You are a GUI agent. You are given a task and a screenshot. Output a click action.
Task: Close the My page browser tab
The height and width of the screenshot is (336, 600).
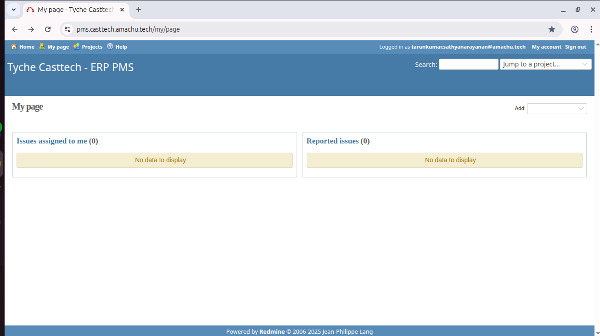click(122, 10)
